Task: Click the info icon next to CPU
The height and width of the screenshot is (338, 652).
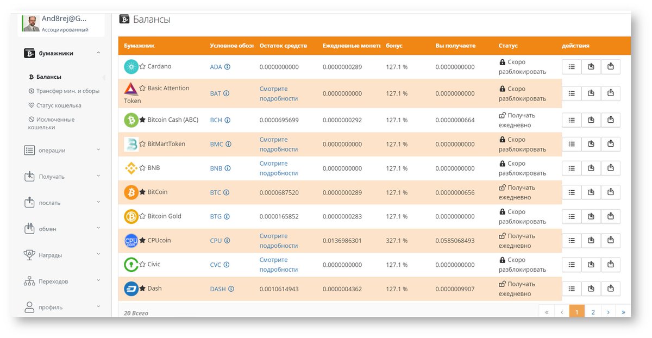Action: pos(227,241)
